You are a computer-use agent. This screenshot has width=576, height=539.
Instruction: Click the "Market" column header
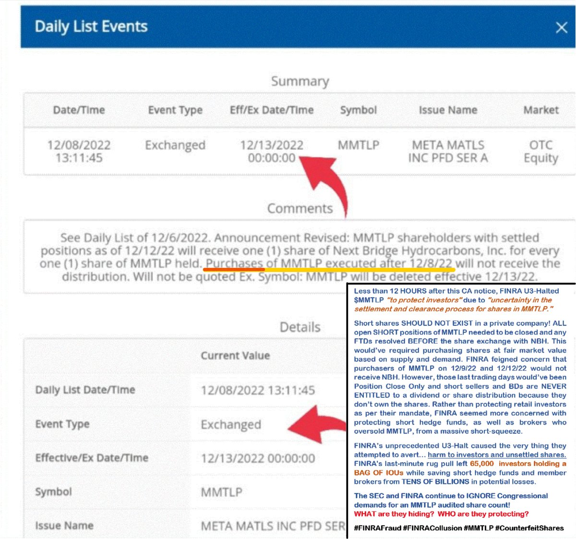click(x=541, y=110)
